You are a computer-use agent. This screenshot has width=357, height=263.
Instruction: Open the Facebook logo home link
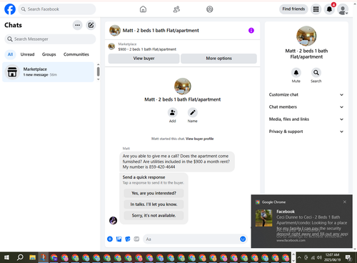[x=10, y=9]
